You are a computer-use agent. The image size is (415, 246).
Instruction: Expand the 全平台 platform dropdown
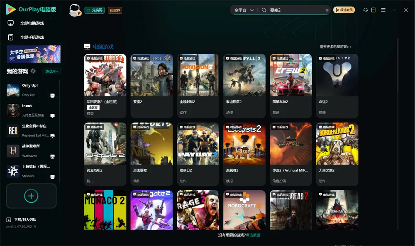click(x=244, y=10)
